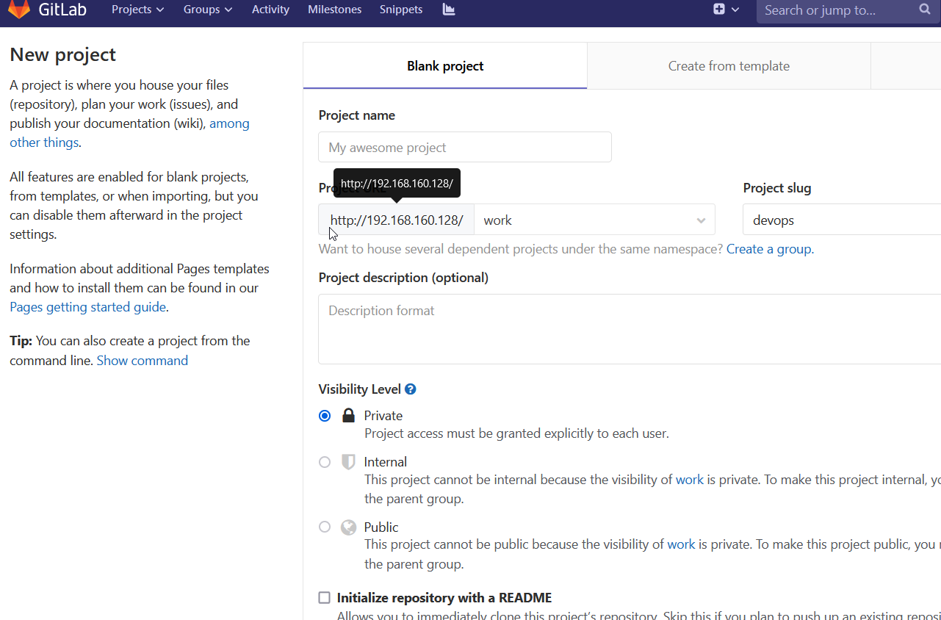Expand the new item dropdown chevron
The height and width of the screenshot is (620, 941).
coord(735,10)
